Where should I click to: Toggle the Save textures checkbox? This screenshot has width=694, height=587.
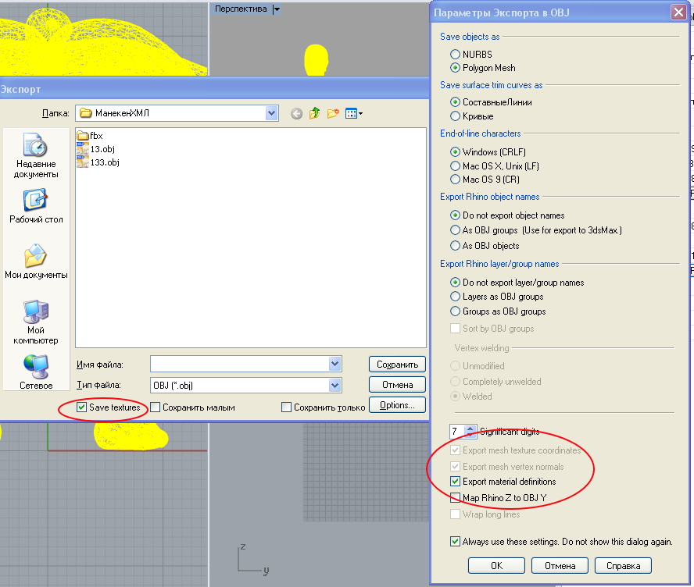81,407
